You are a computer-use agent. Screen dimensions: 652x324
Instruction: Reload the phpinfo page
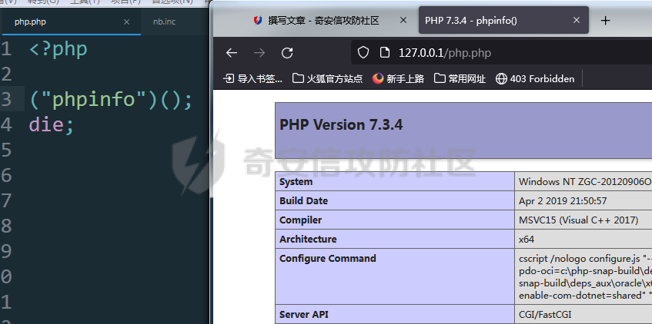coord(287,53)
